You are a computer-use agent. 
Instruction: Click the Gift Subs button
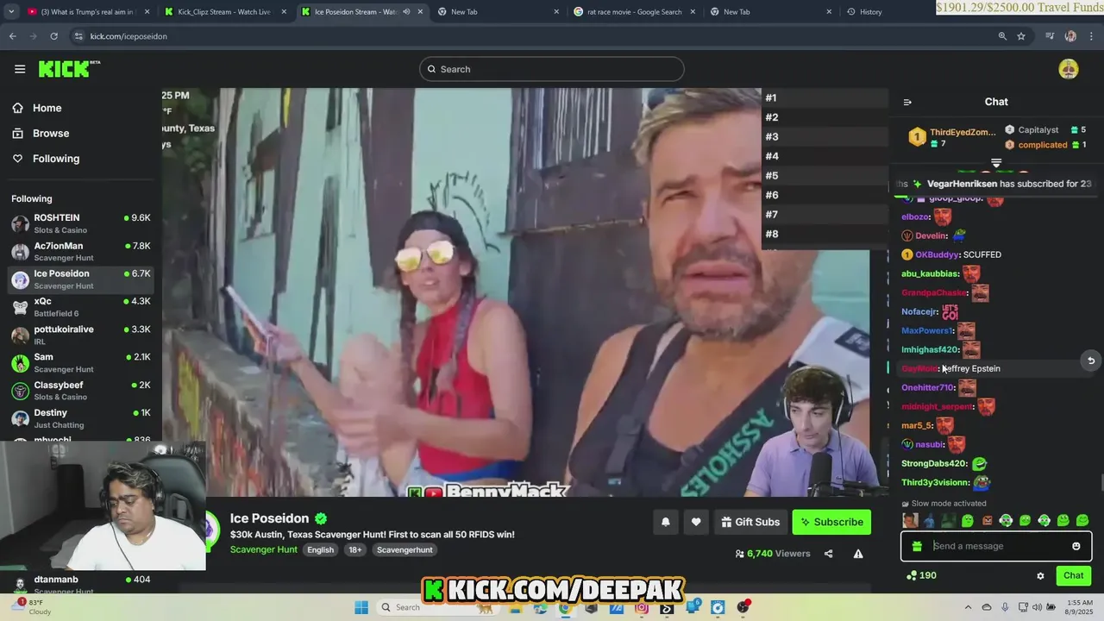coord(750,522)
